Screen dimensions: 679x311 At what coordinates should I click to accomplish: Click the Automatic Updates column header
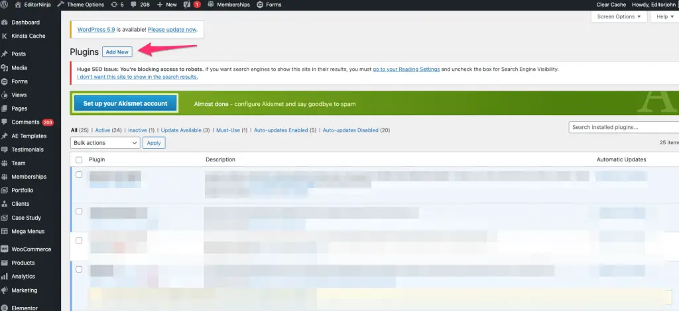(x=621, y=159)
